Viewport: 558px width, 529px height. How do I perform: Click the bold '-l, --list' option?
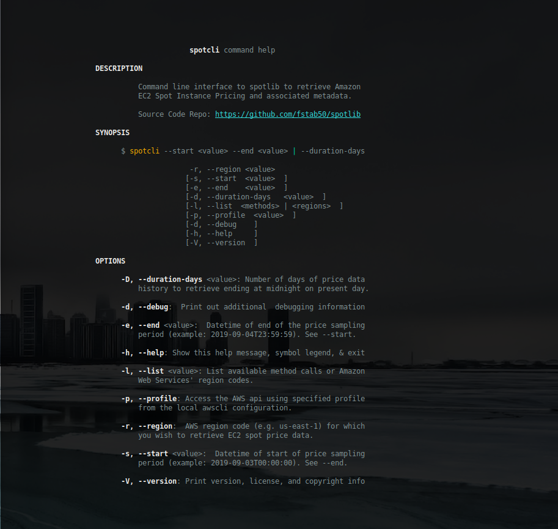(x=142, y=371)
